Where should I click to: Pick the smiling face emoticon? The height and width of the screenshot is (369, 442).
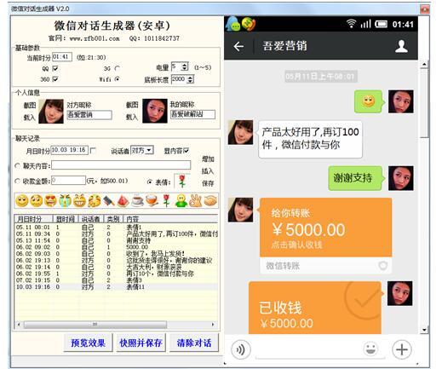[22, 201]
